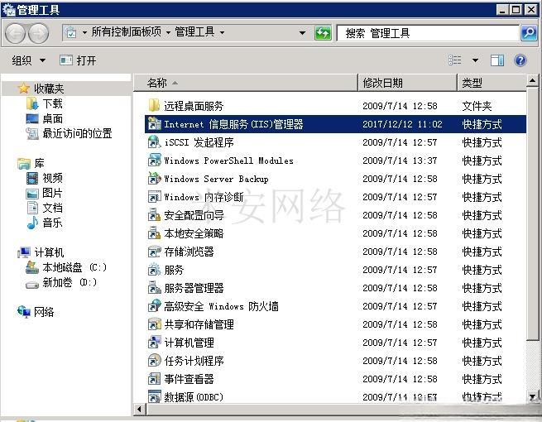
Task: Click the 本地安全策略 icon
Action: tap(154, 233)
